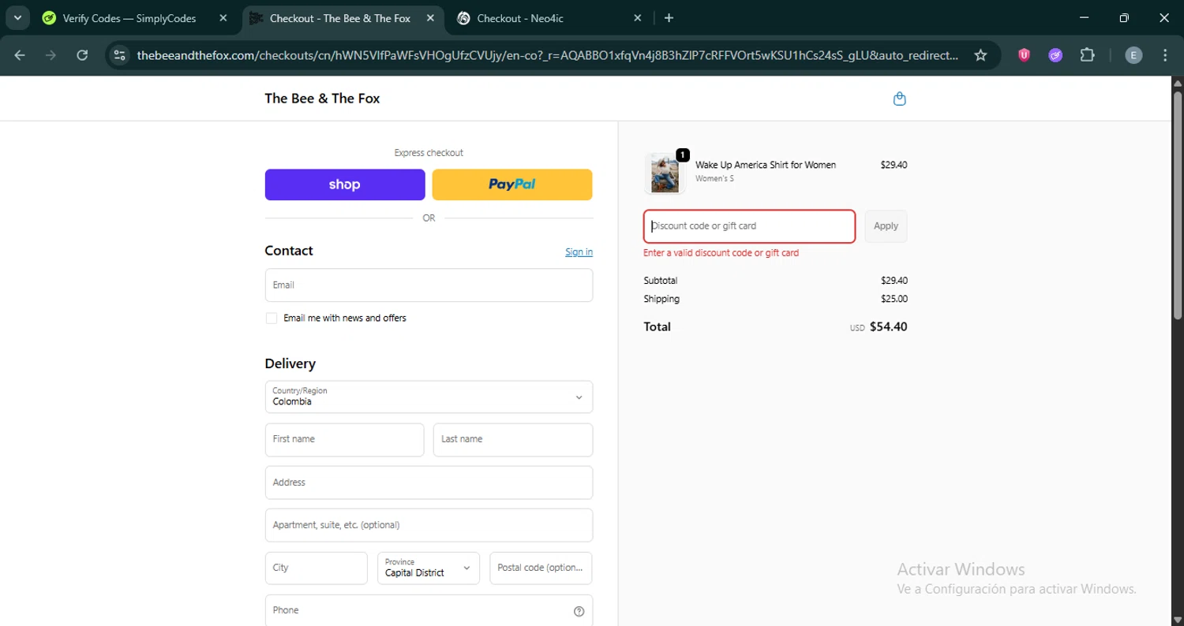This screenshot has width=1184, height=626.
Task: Open site information icon in address bar
Action: click(119, 55)
